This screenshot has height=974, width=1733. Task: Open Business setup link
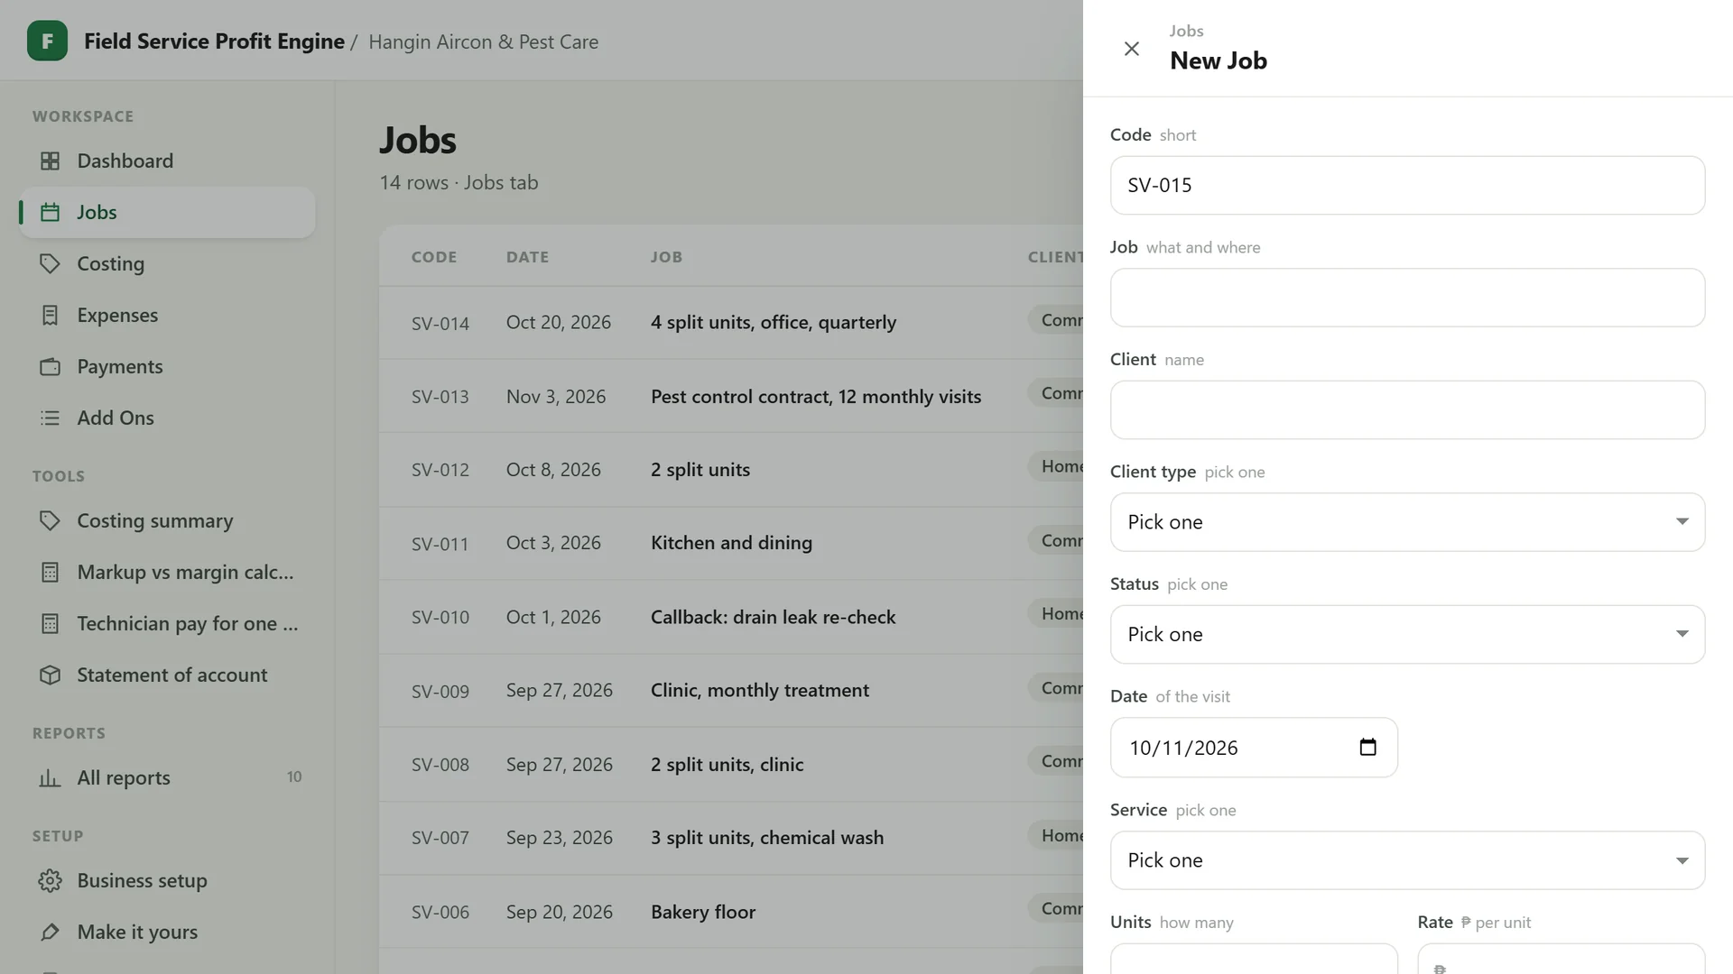click(167, 880)
